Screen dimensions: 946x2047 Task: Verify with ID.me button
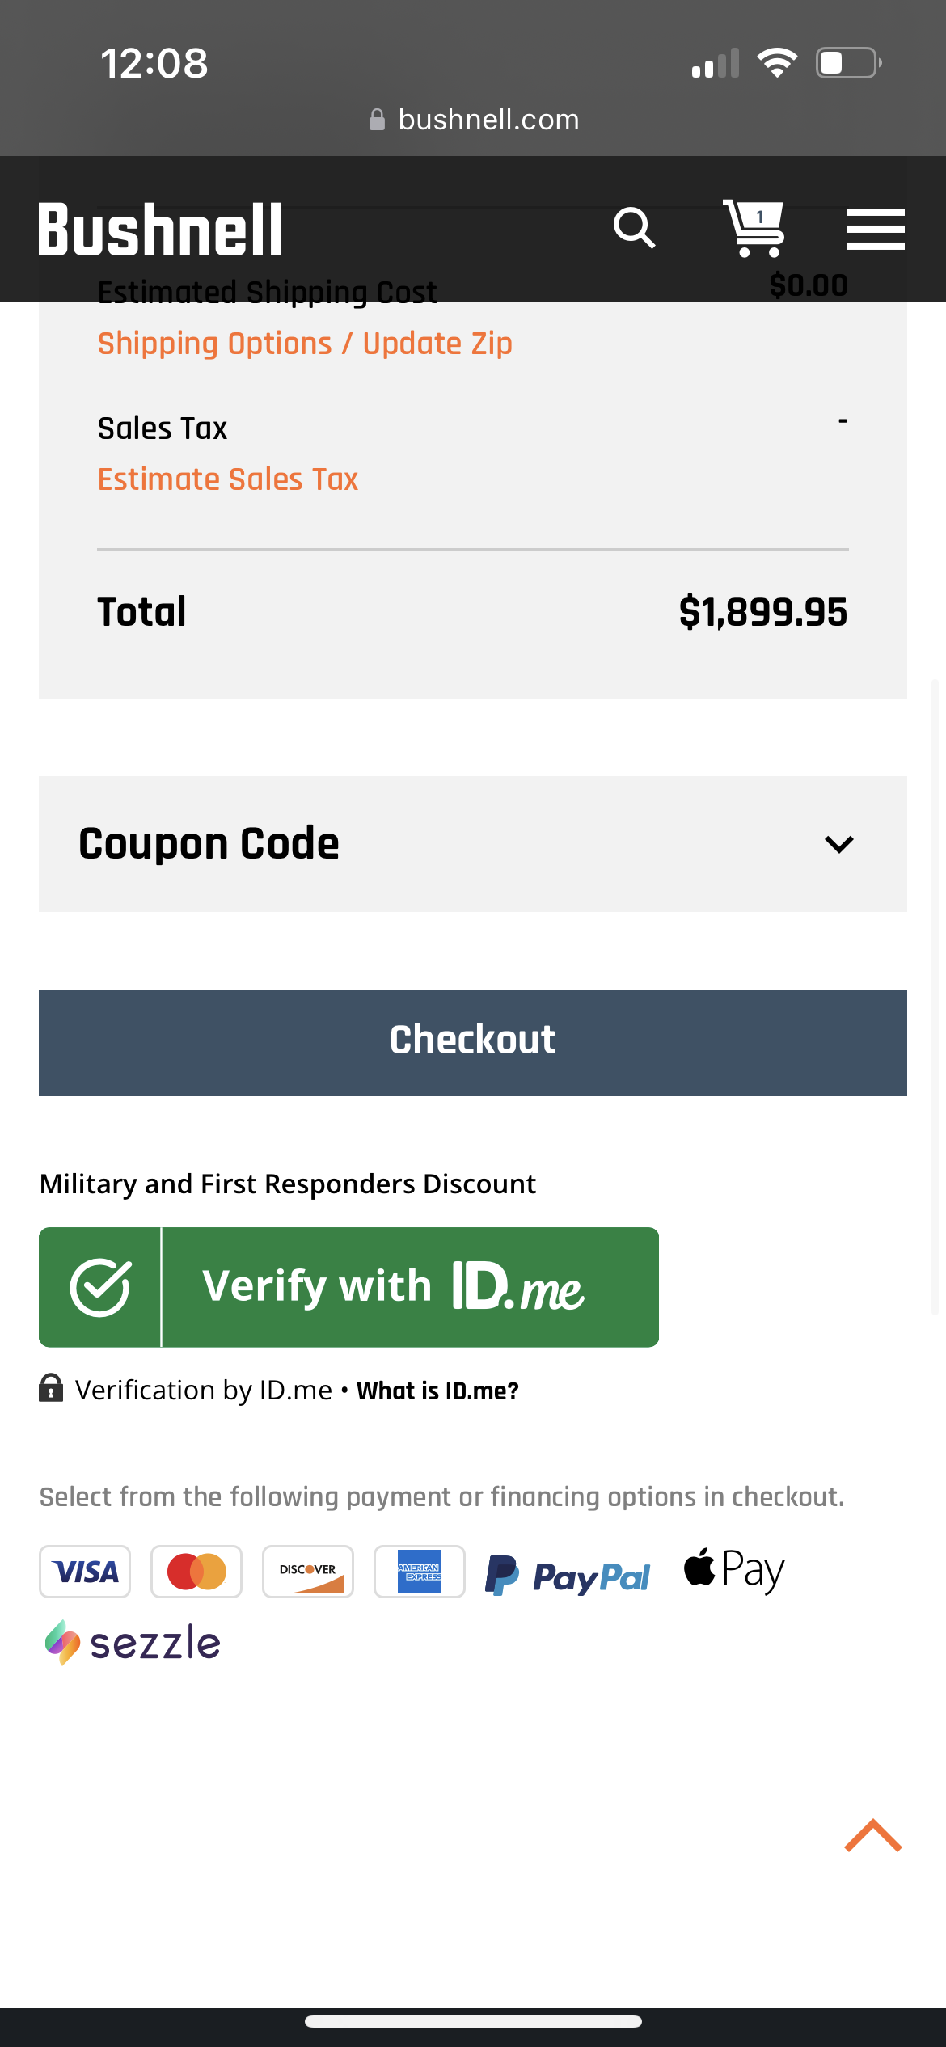(348, 1287)
